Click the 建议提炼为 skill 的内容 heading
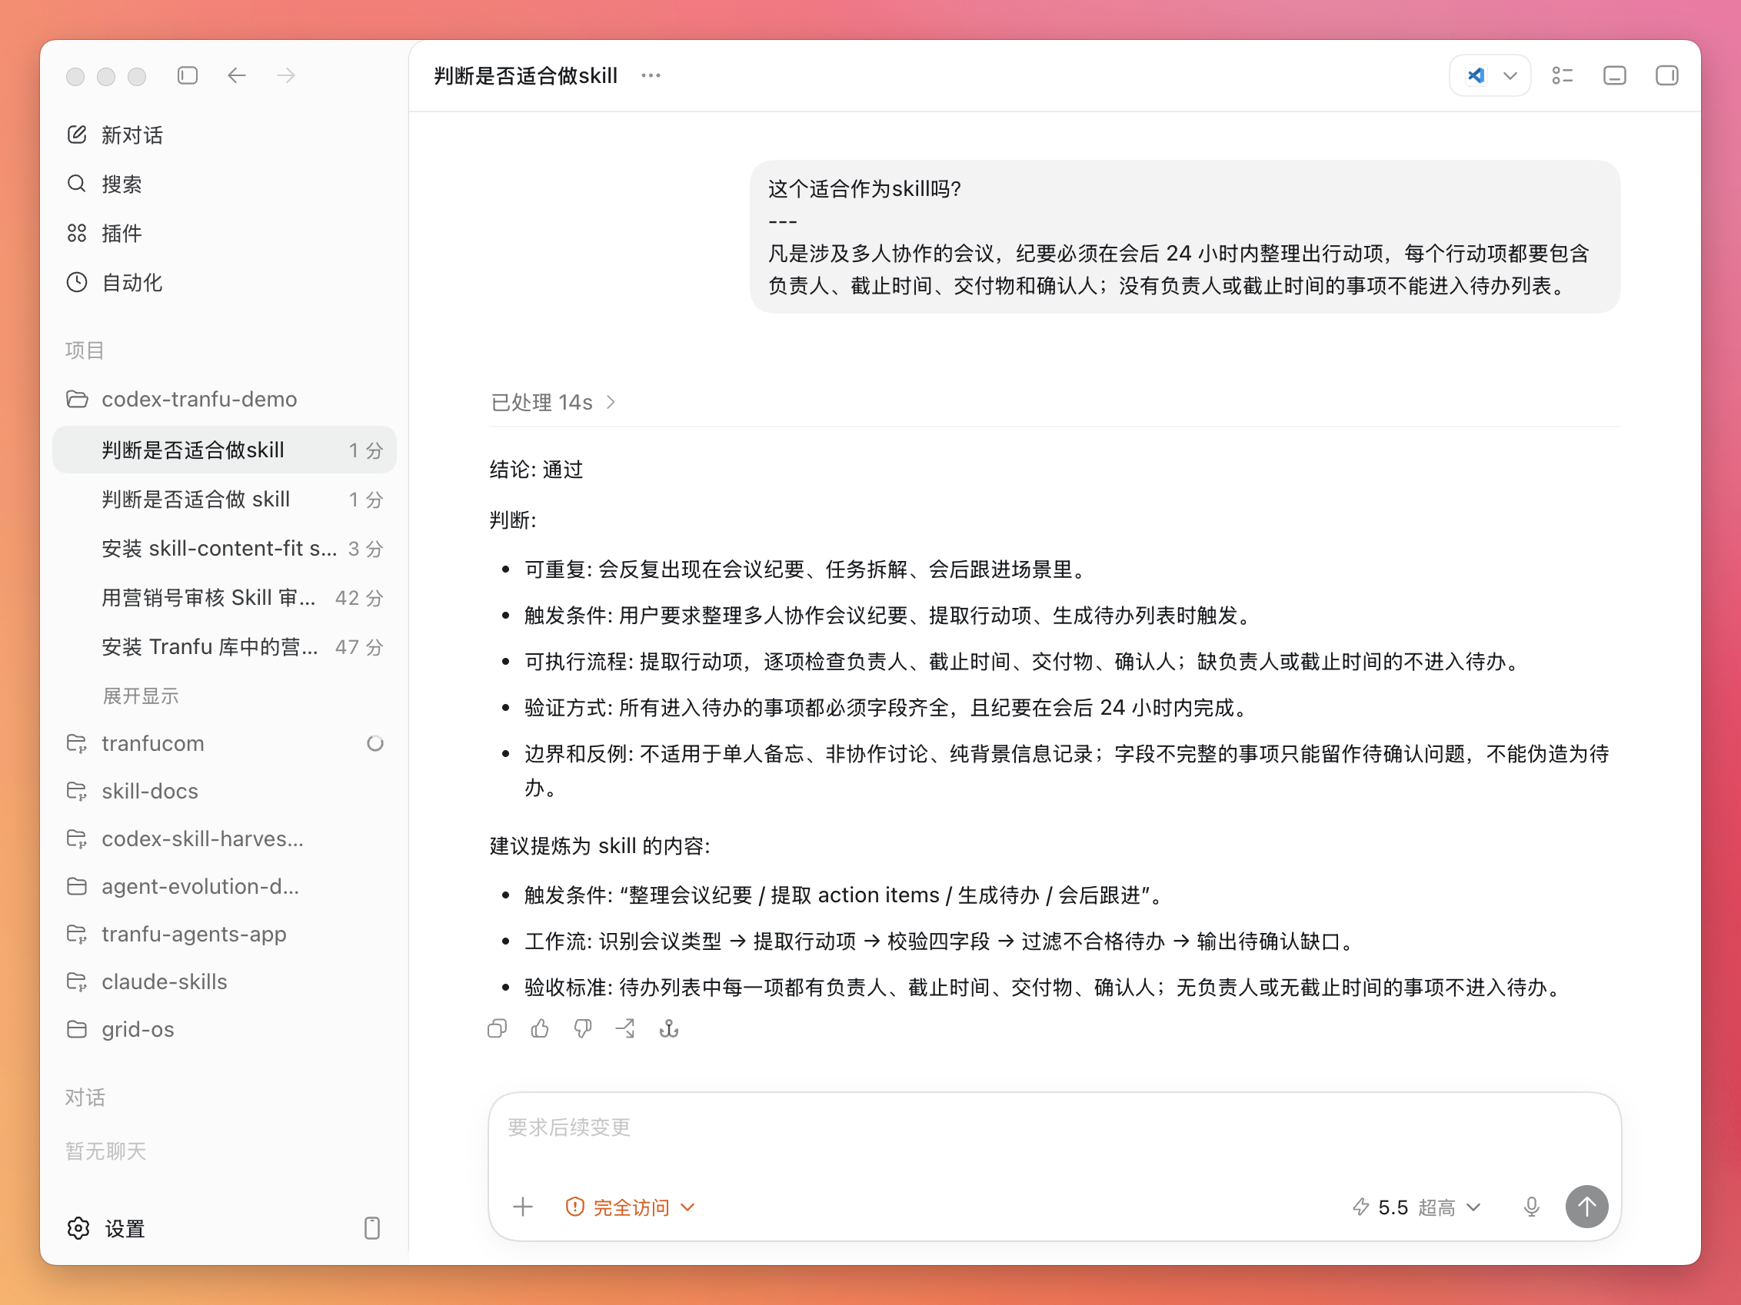 pyautogui.click(x=600, y=846)
